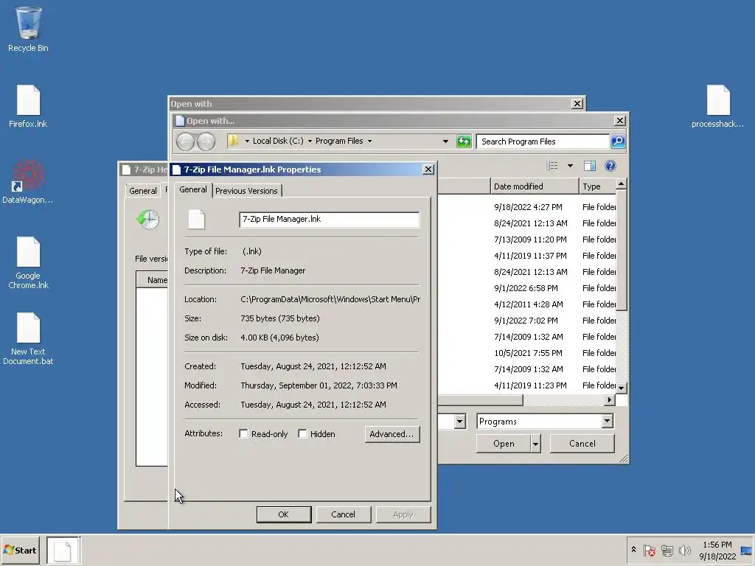Click the Search Program Files box
The height and width of the screenshot is (566, 755).
coord(543,141)
